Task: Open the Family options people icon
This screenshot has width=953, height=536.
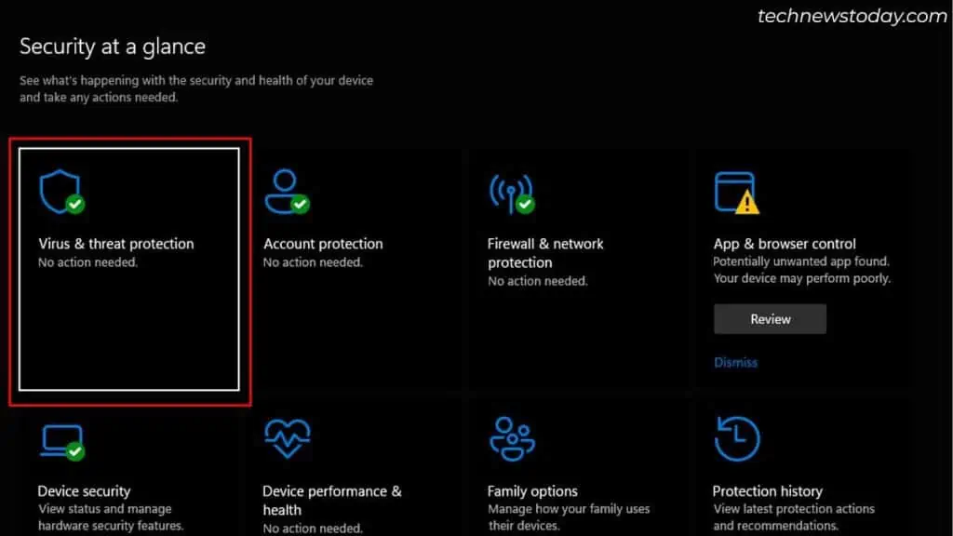Action: point(510,437)
